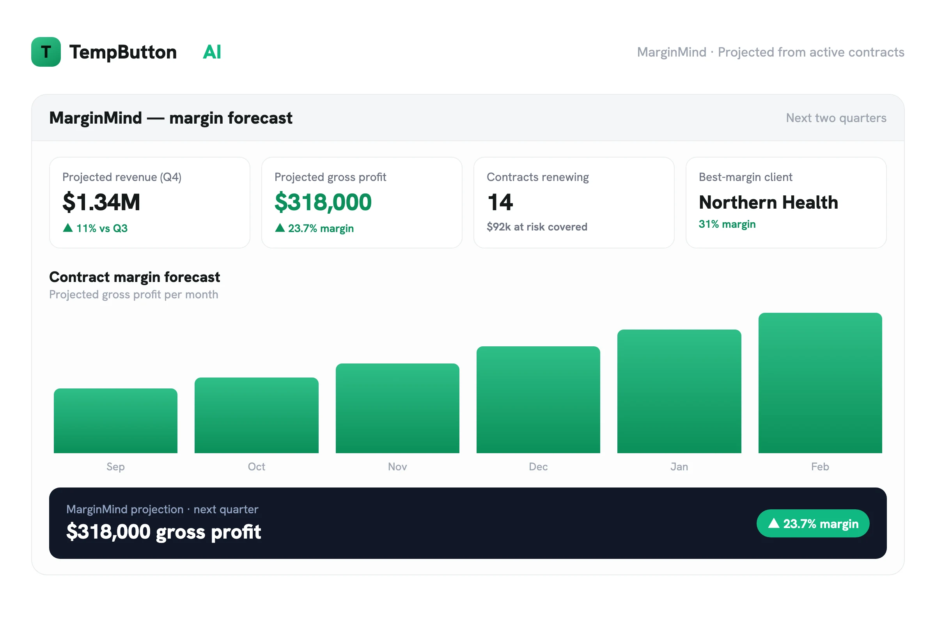936x624 pixels.
Task: Click the green 23.7% margin pill badge
Action: pyautogui.click(x=813, y=524)
